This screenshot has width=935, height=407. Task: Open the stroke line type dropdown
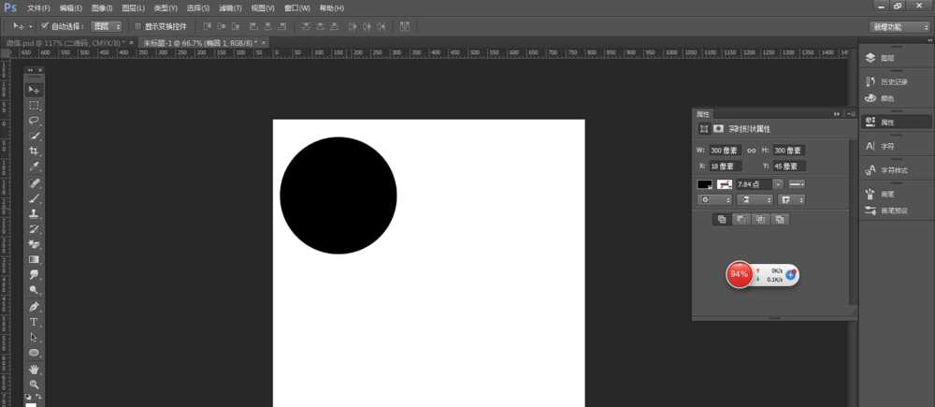click(x=796, y=184)
